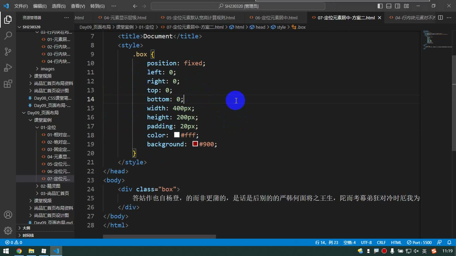Image resolution: width=456 pixels, height=256 pixels.
Task: Open file 03-固定定... in explorer
Action: pyautogui.click(x=45, y=149)
